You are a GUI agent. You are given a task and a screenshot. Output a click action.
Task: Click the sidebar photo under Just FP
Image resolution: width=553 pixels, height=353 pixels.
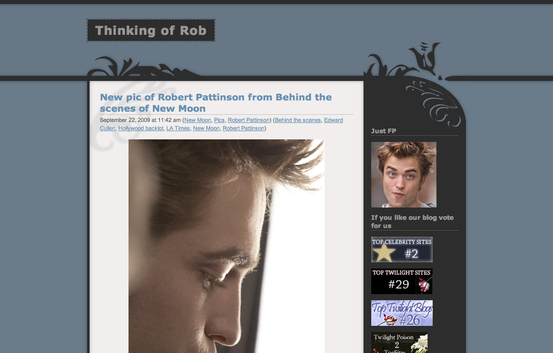click(403, 175)
